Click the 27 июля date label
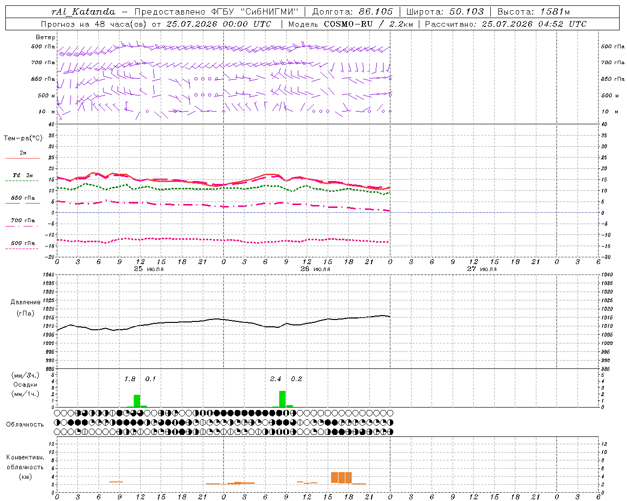The height and width of the screenshot is (501, 627). (x=482, y=269)
